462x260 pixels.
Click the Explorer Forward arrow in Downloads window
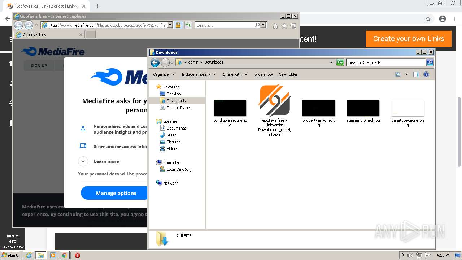click(x=165, y=62)
